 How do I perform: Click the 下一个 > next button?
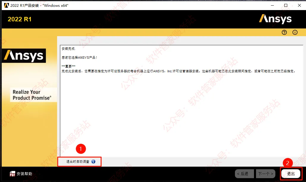point(266,174)
